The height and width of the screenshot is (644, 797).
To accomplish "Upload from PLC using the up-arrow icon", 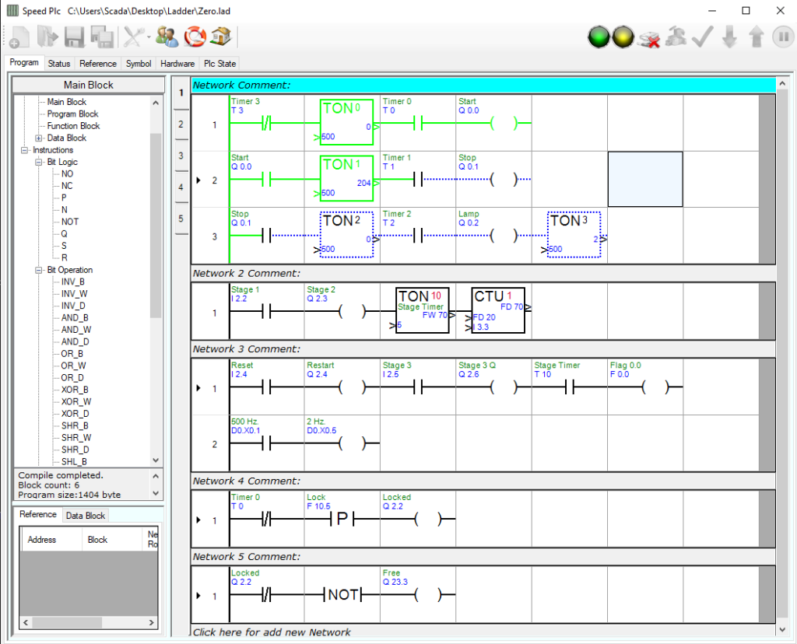I will point(756,37).
